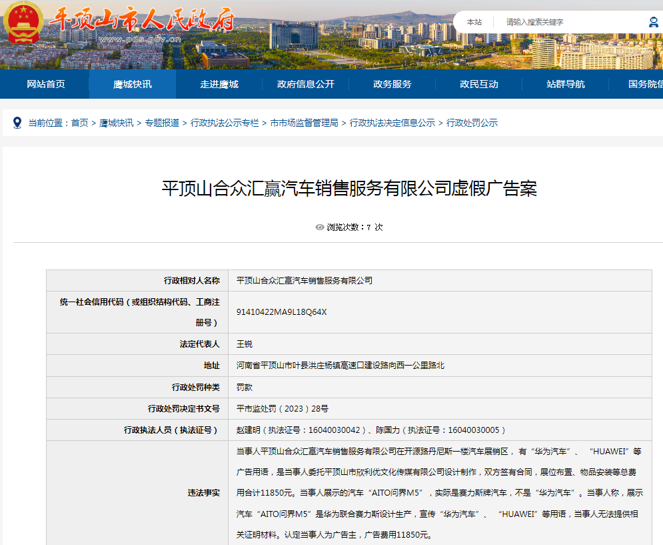
Task: Go to 鹰城快讯 in the breadcrumb
Action: [x=117, y=123]
